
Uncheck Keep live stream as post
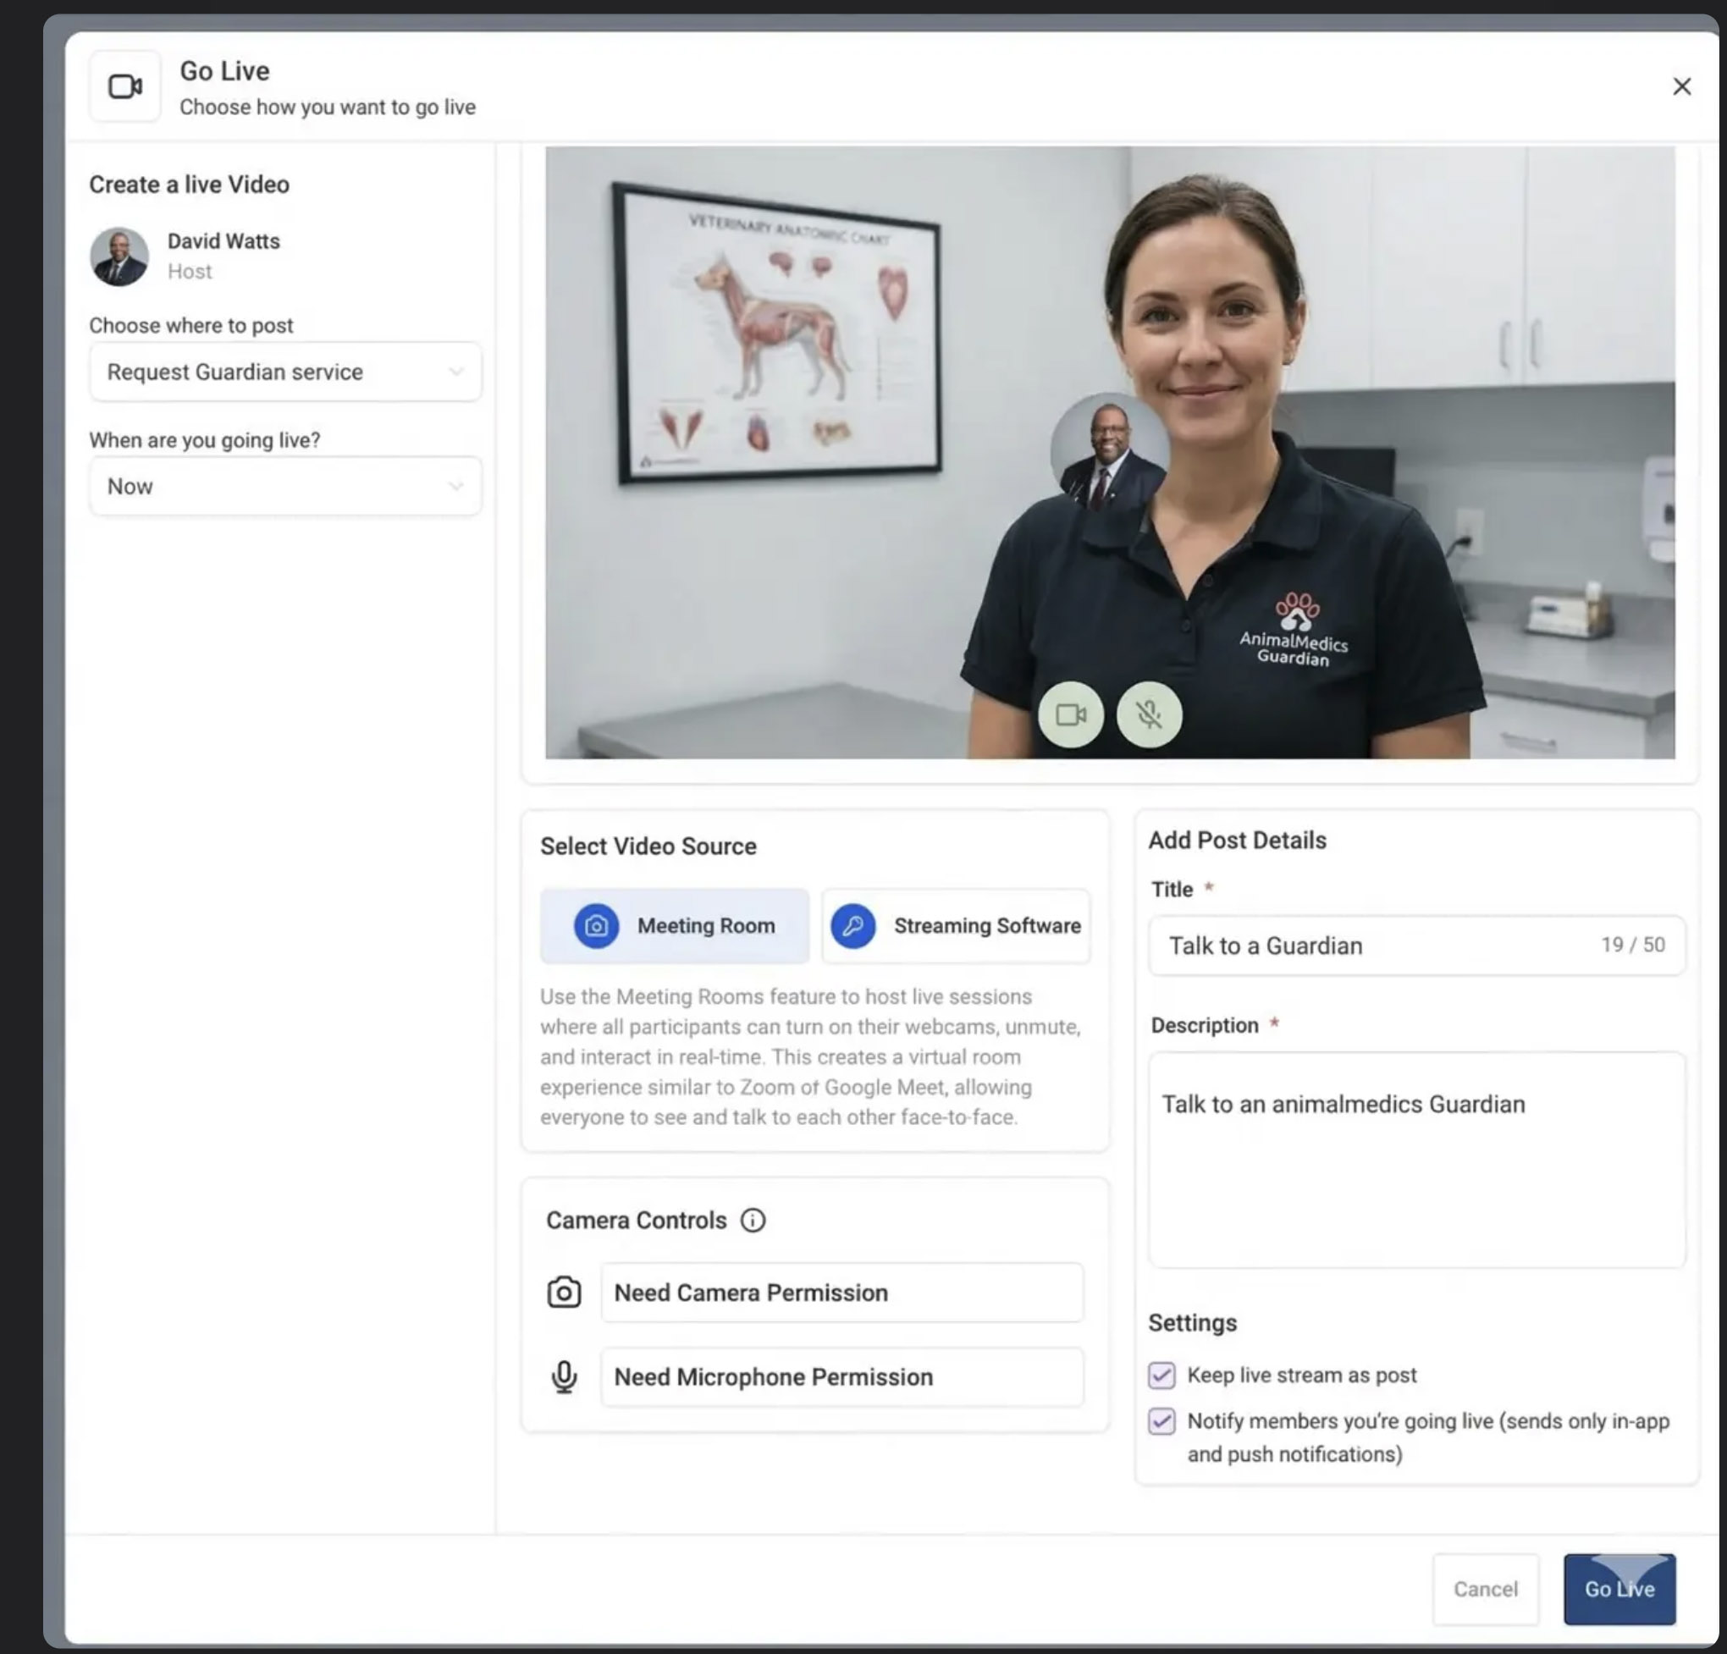coord(1161,1375)
